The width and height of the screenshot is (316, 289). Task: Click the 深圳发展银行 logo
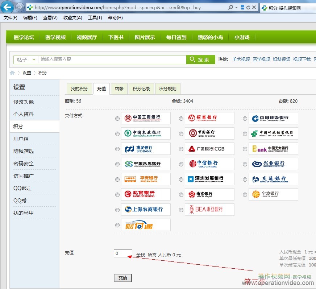coord(209,179)
